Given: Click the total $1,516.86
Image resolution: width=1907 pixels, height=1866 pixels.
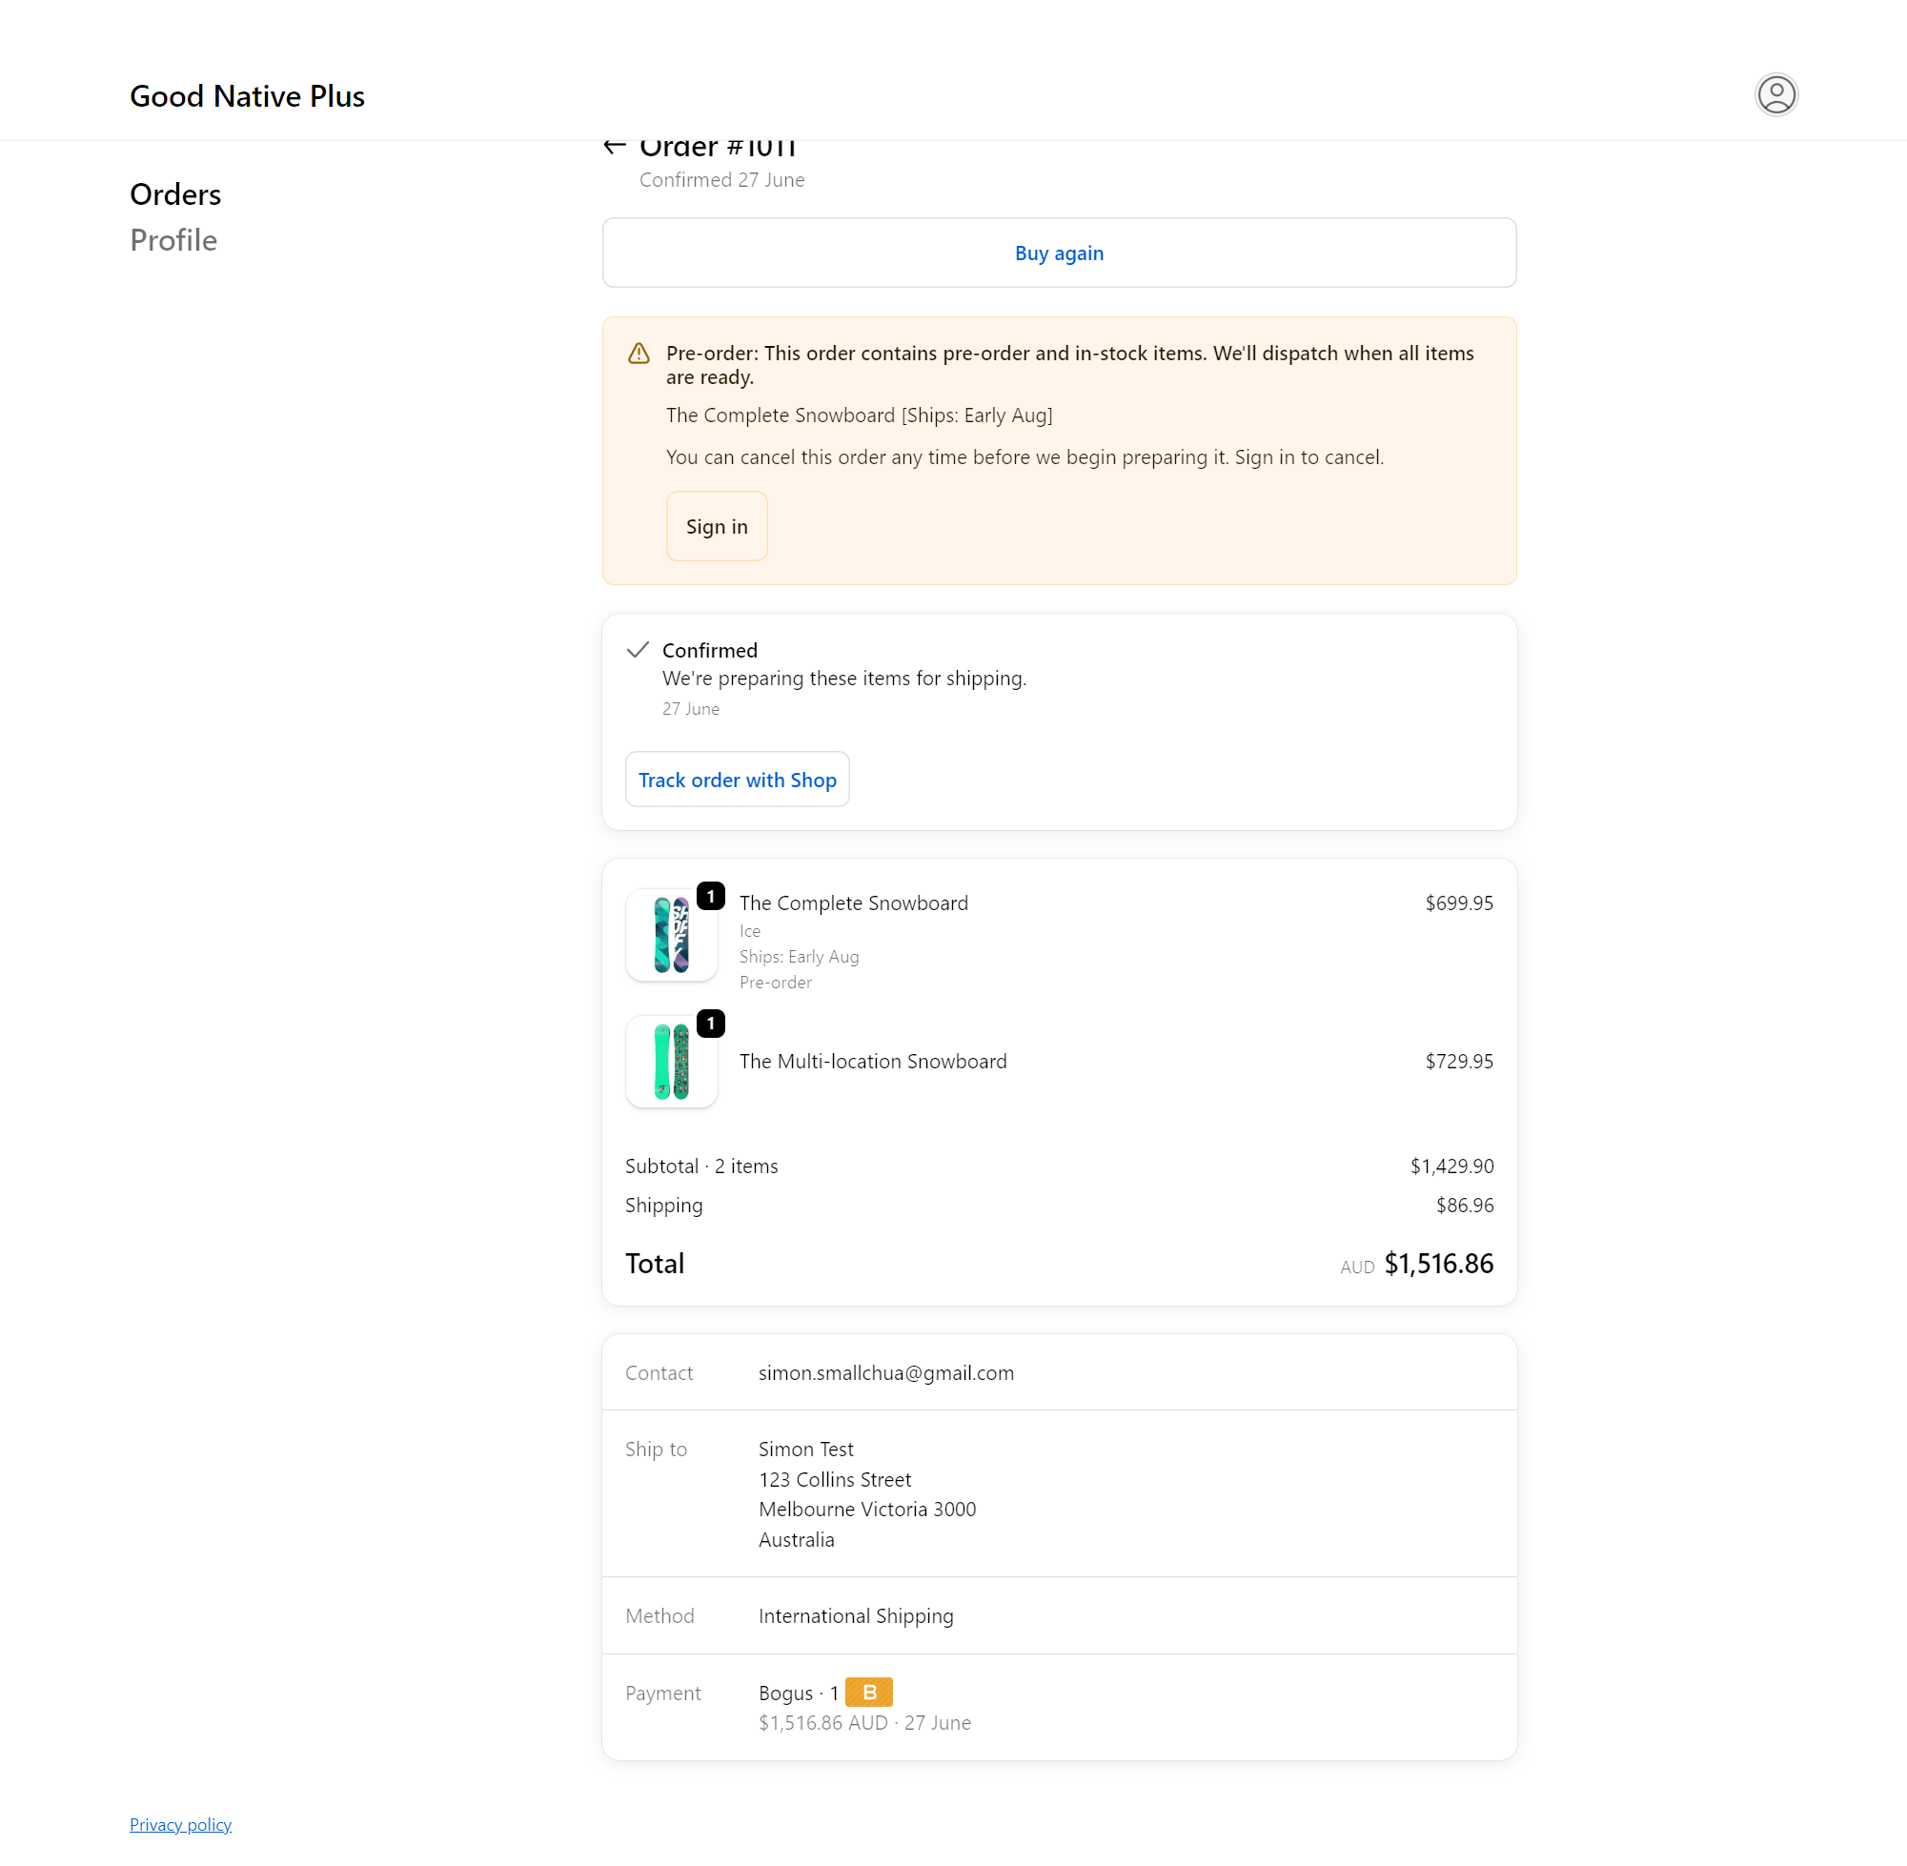Looking at the screenshot, I should tap(1438, 1264).
